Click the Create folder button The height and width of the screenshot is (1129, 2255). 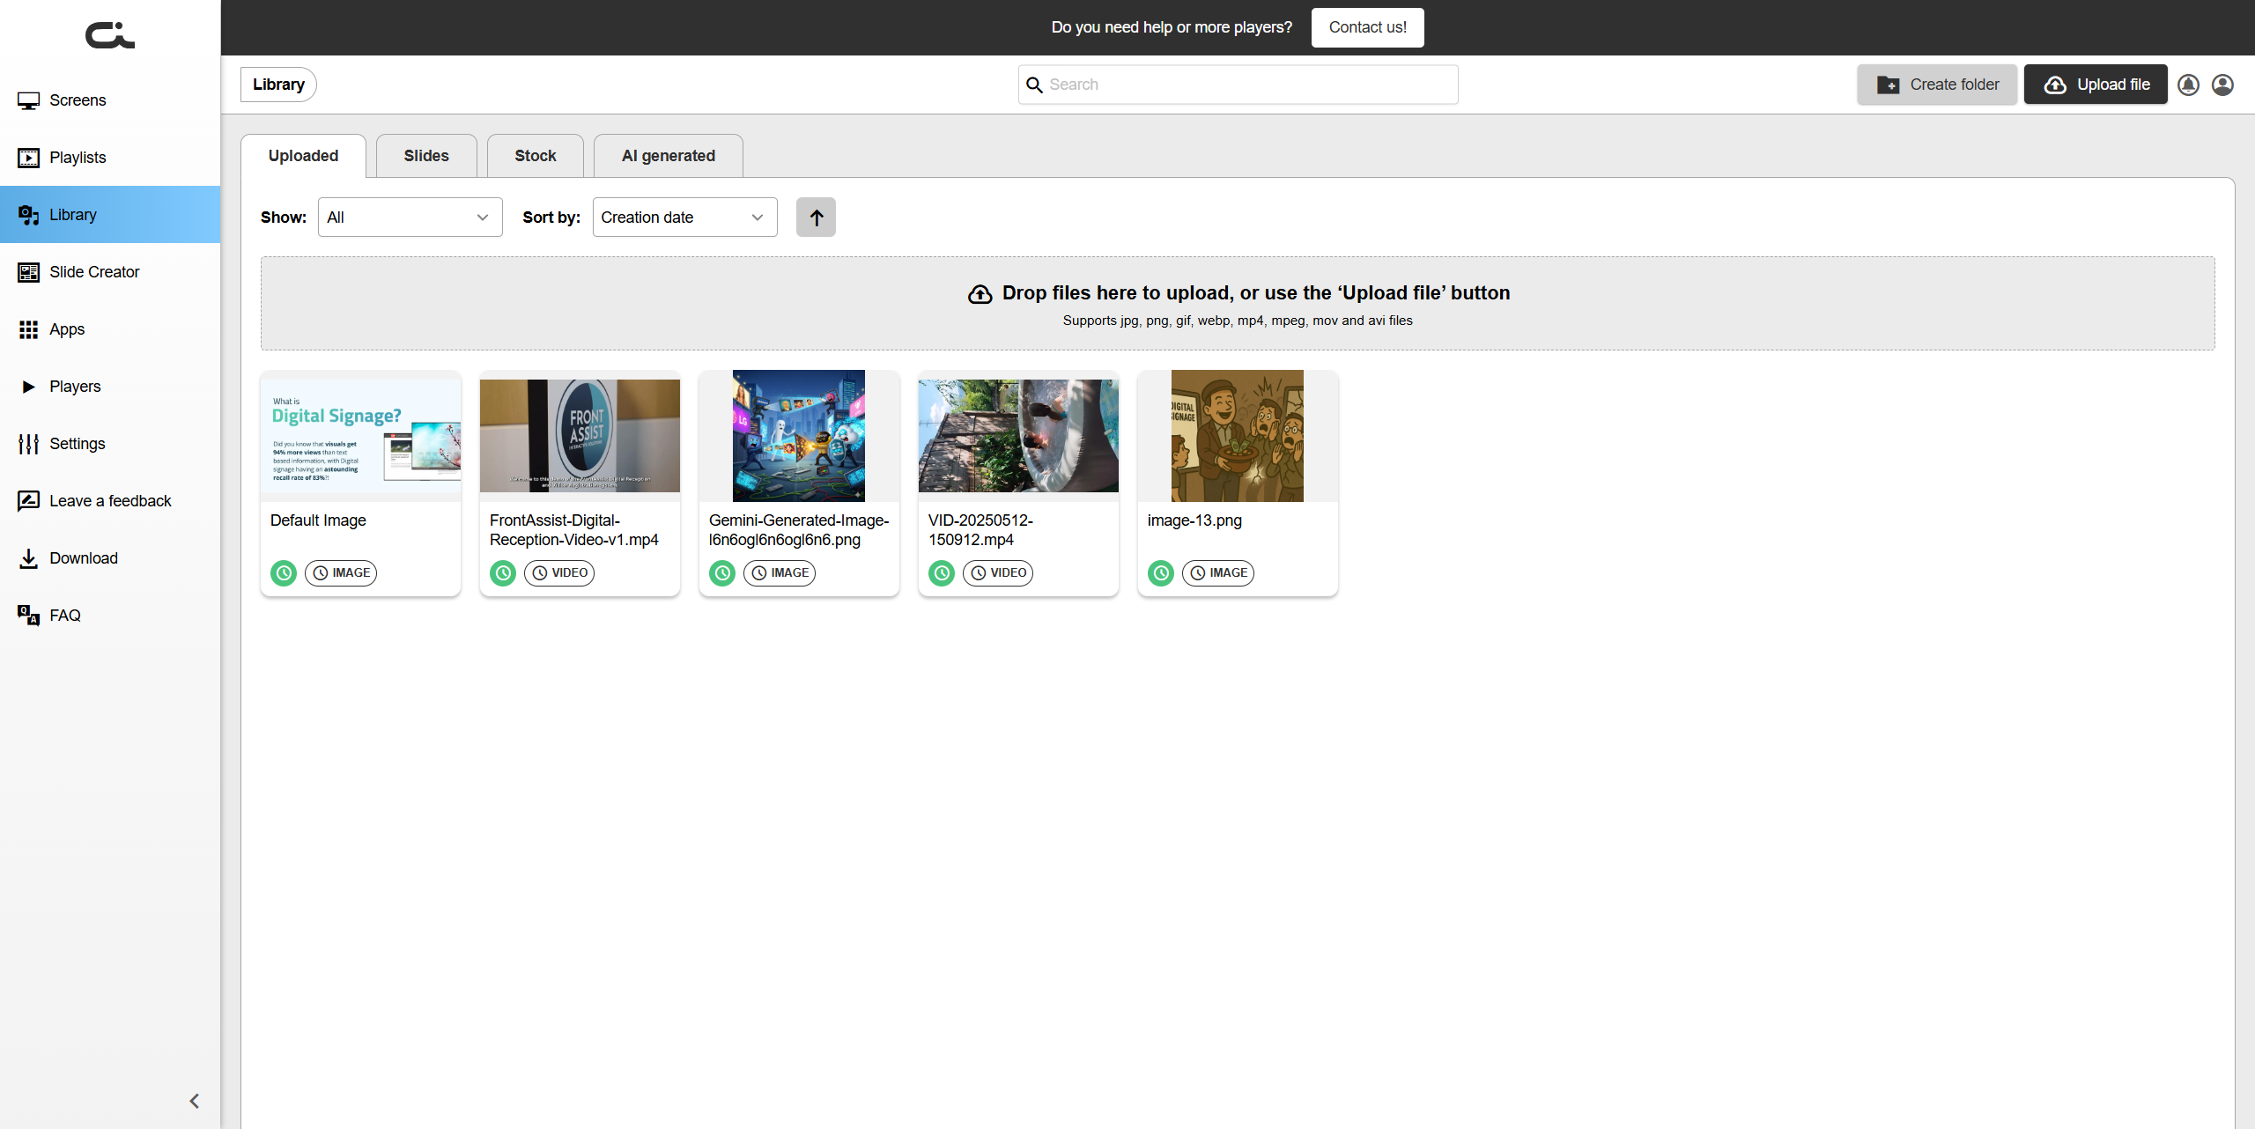click(x=1936, y=85)
